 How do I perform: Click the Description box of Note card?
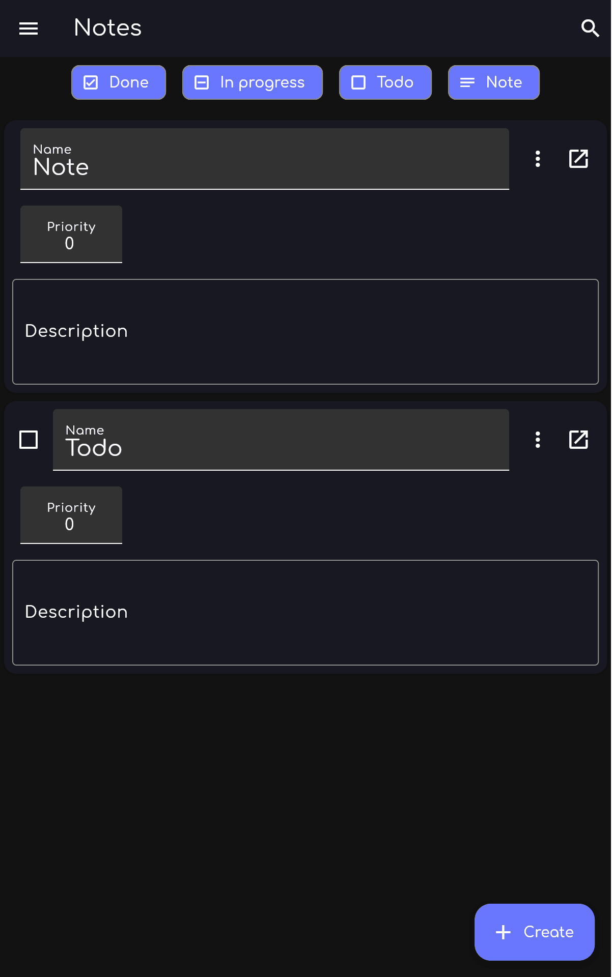[x=305, y=332]
